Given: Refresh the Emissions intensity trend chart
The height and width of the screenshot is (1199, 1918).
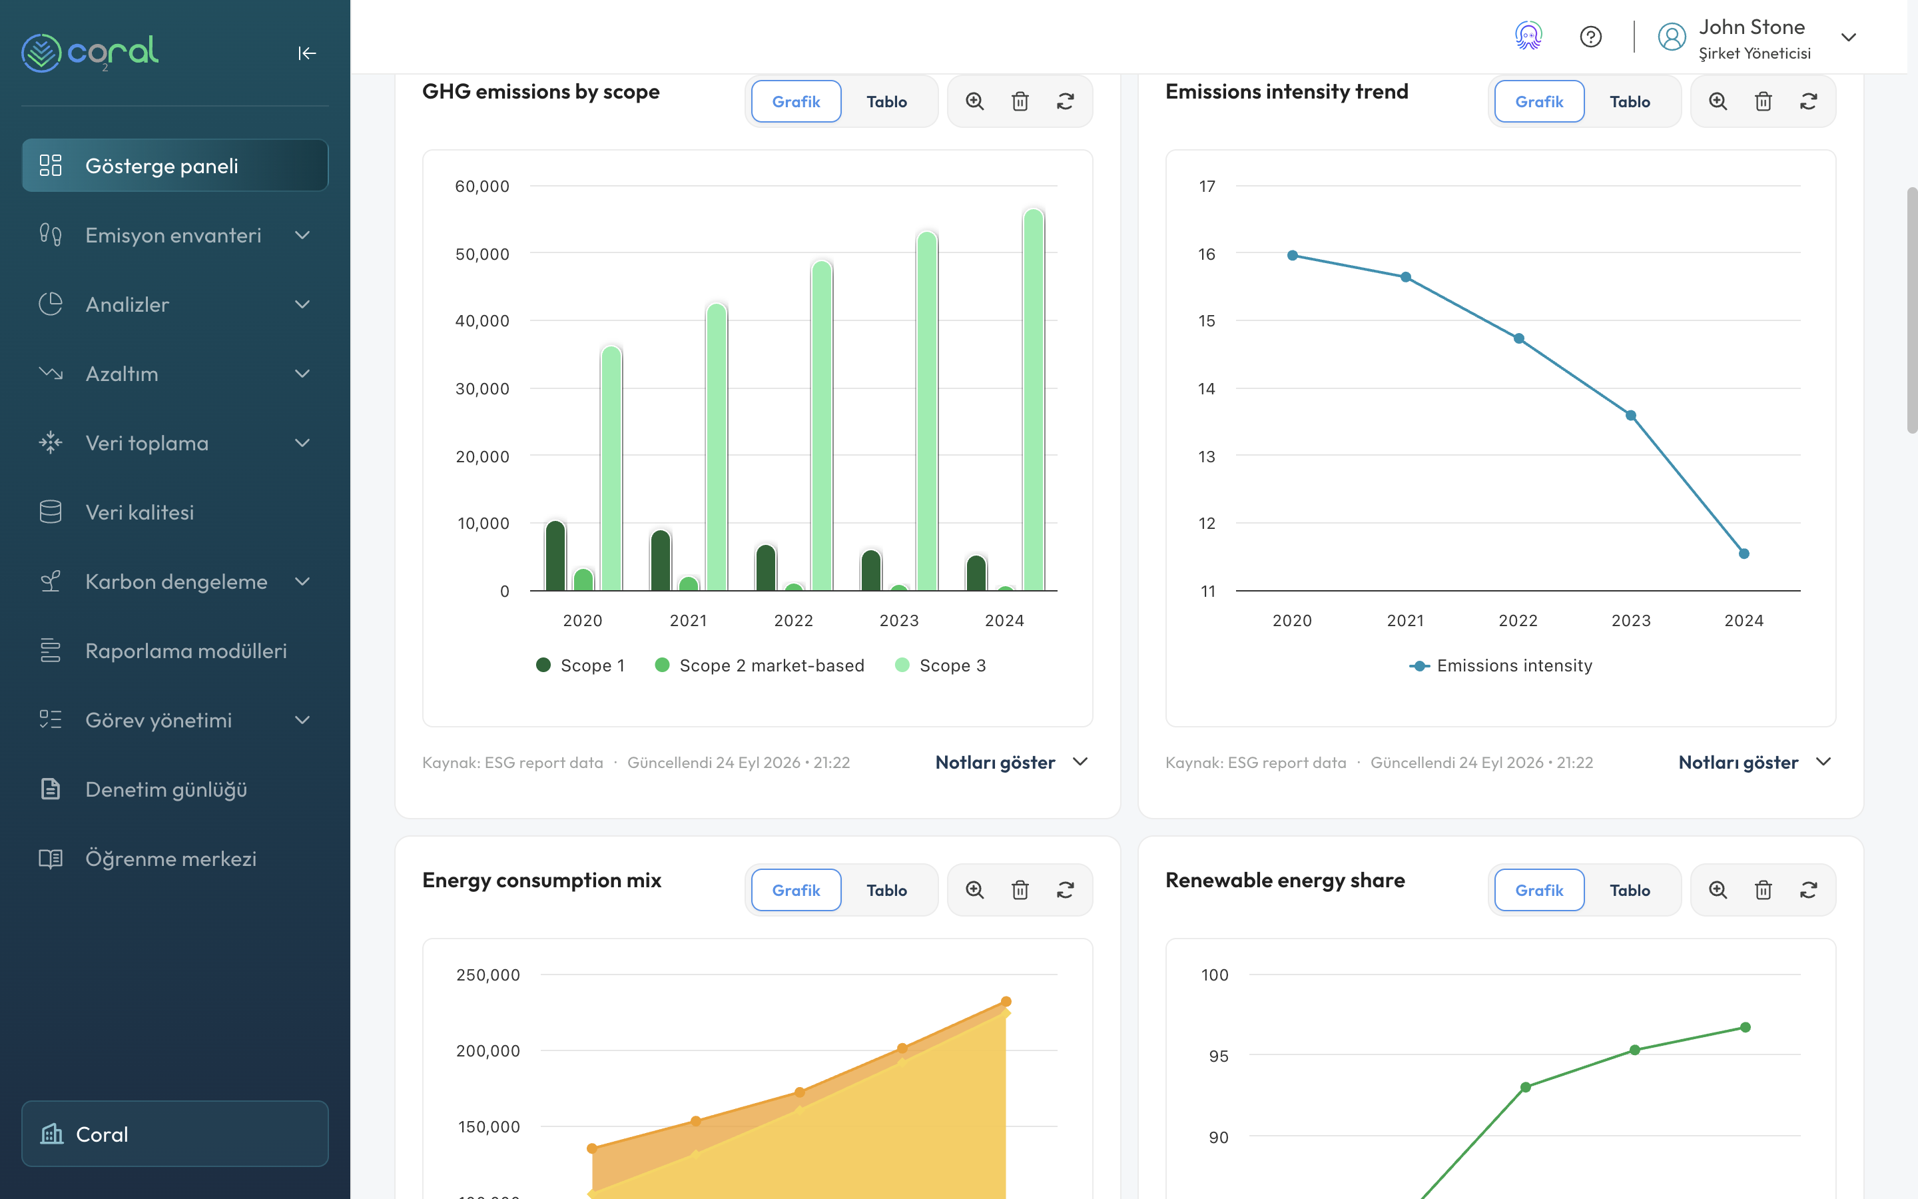Looking at the screenshot, I should tap(1809, 101).
